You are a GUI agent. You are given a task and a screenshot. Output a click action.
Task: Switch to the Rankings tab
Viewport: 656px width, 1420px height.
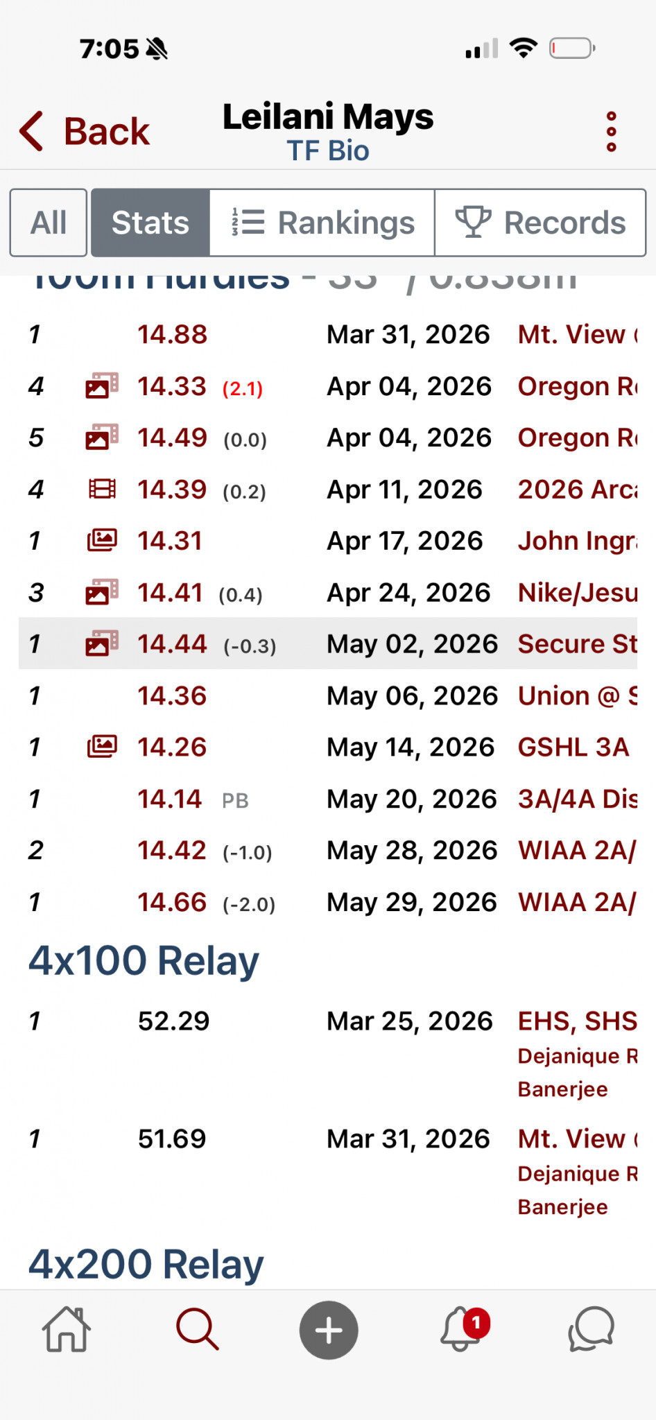pos(322,223)
